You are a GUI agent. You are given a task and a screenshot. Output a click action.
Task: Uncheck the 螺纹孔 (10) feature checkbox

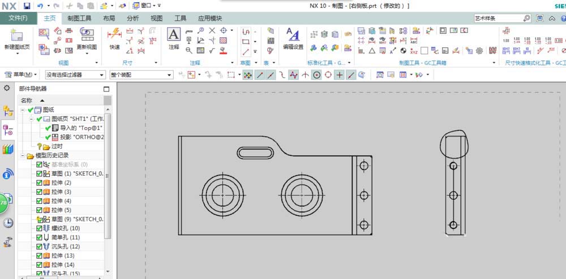point(38,228)
